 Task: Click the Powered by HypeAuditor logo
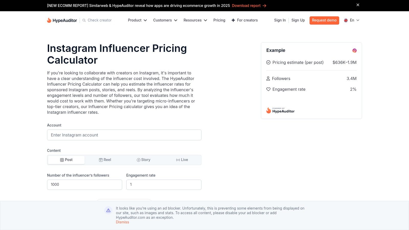coord(280,110)
